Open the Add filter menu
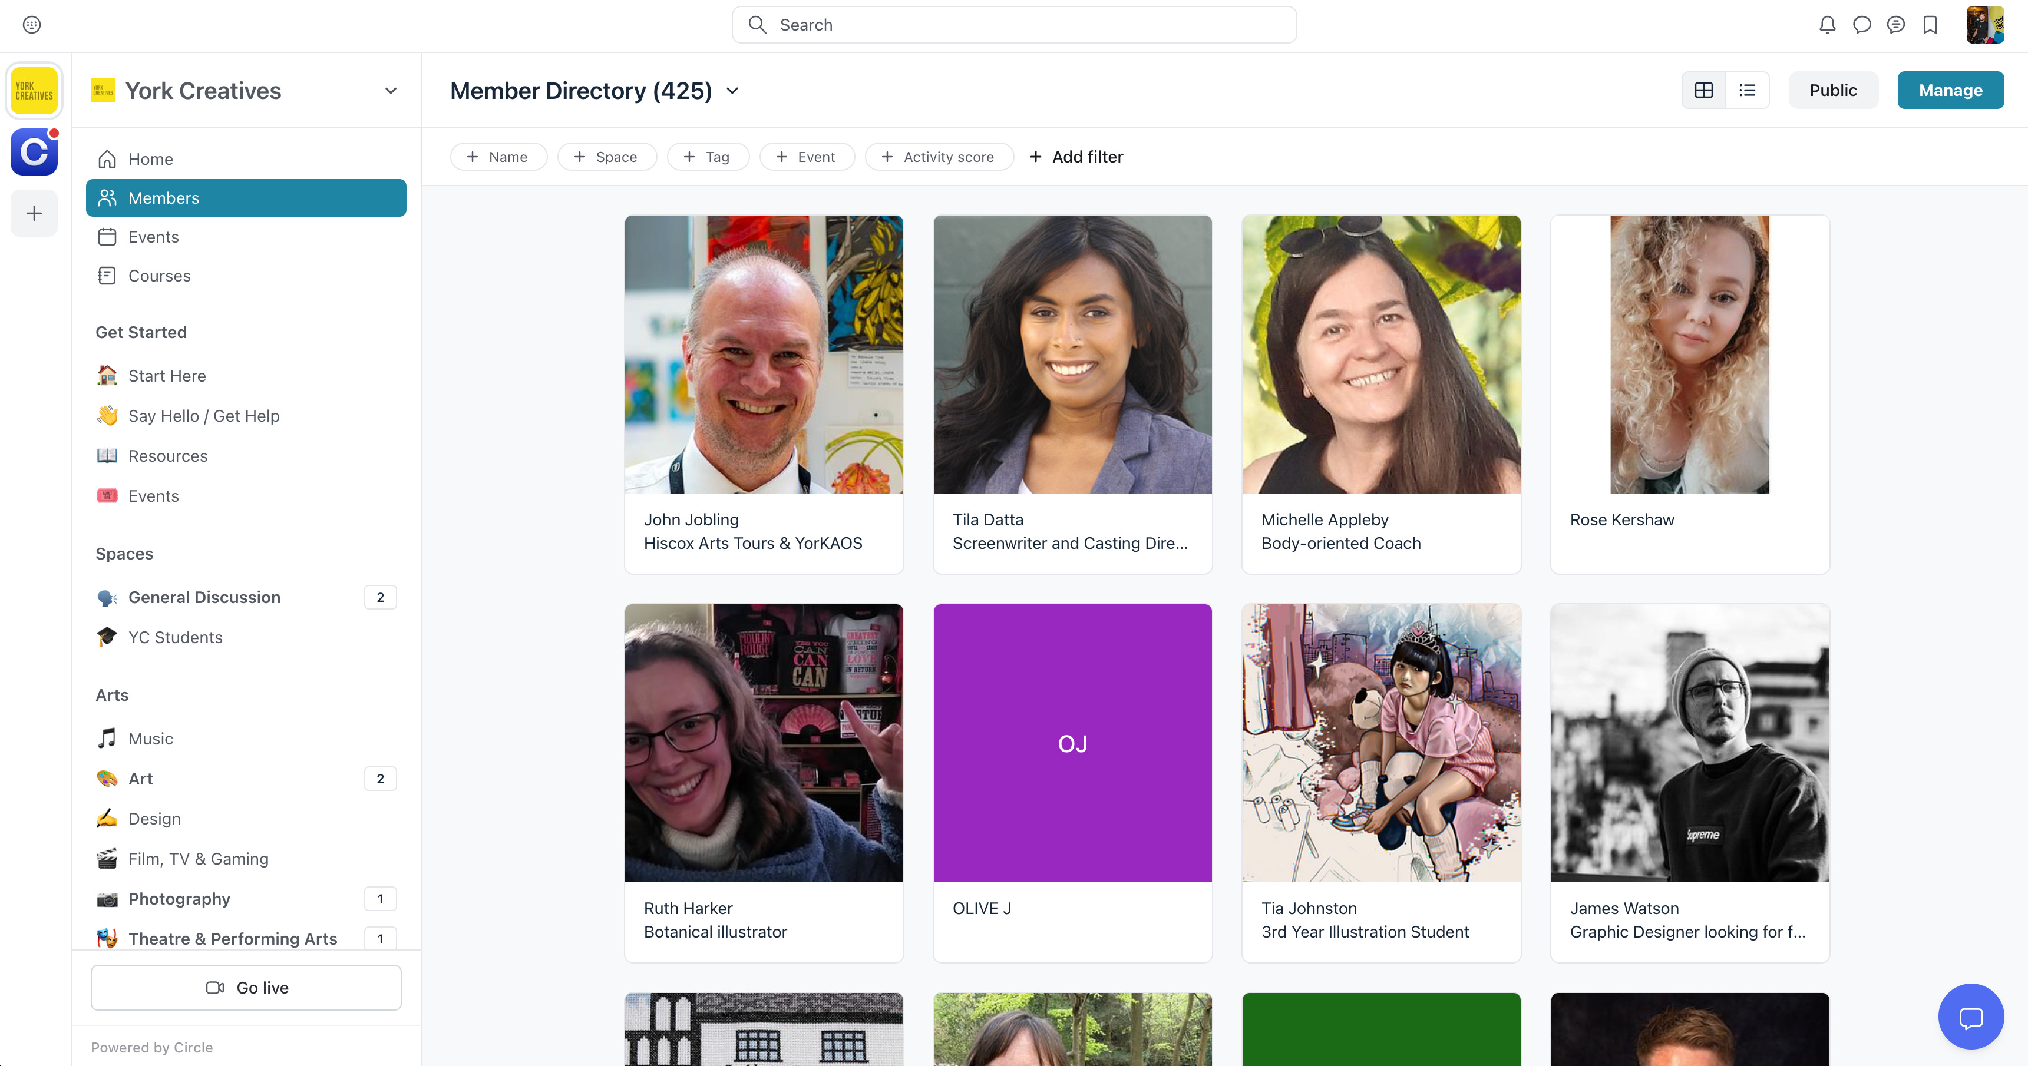Screen dimensions: 2028x1066 pyautogui.click(x=1076, y=157)
